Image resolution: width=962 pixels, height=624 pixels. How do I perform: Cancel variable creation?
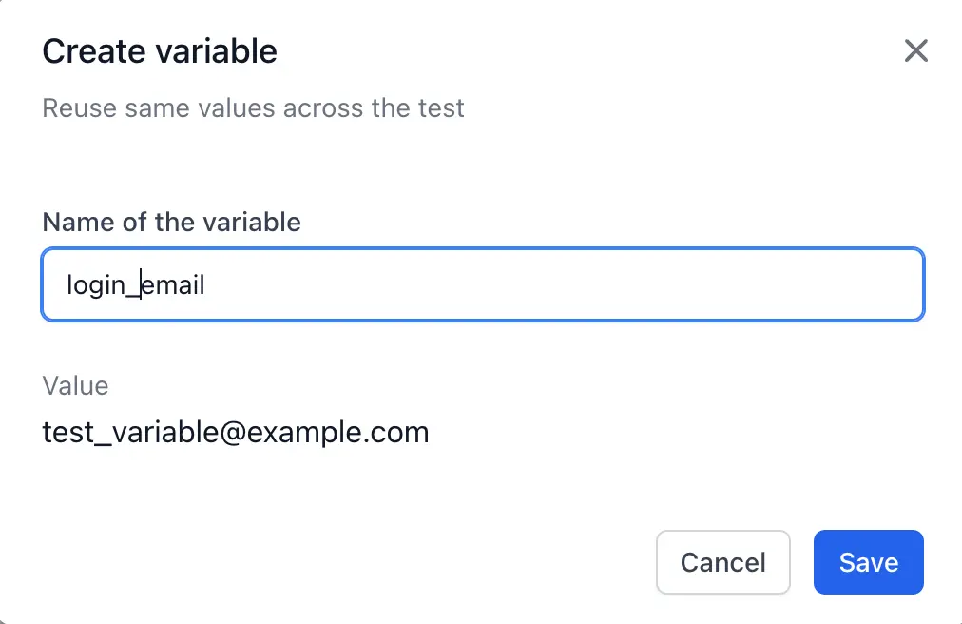(x=722, y=562)
